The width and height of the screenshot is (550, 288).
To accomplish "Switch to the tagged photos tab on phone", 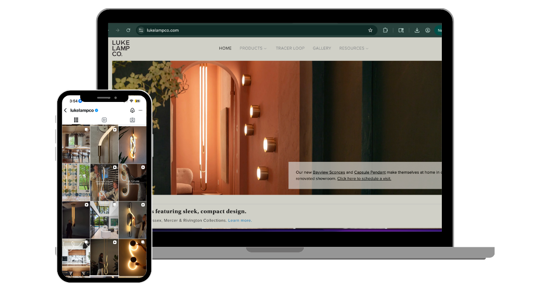I will tap(132, 120).
